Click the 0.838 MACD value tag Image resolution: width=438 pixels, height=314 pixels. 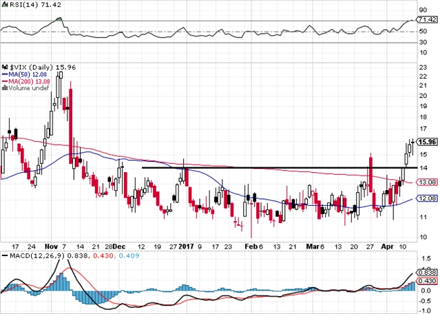coord(426,273)
